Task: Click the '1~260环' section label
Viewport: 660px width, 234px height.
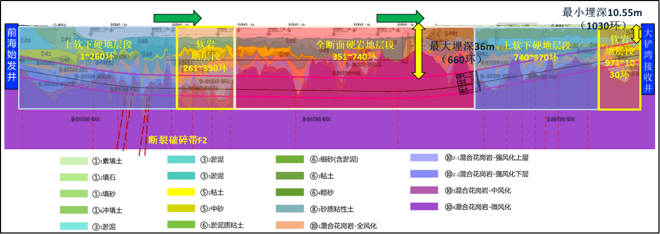Action: [x=98, y=55]
